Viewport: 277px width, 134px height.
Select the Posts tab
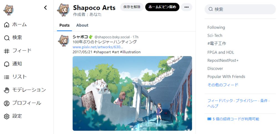[64, 25]
